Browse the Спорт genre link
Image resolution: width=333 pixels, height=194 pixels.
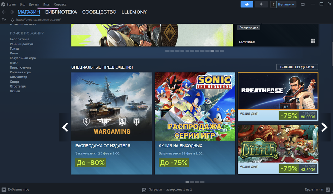[x=14, y=82]
